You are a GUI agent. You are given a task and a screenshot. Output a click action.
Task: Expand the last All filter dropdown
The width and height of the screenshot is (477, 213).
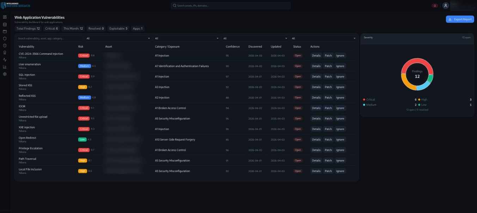pos(323,38)
